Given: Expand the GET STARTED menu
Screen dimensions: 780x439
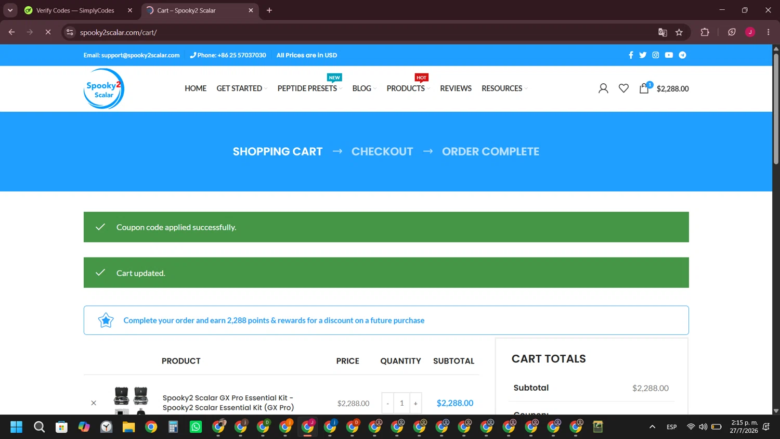Looking at the screenshot, I should coord(242,88).
